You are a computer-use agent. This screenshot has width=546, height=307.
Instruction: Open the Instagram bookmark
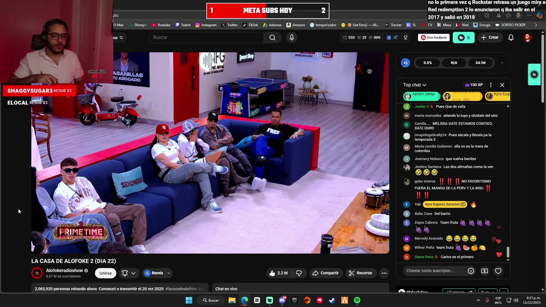click(206, 25)
